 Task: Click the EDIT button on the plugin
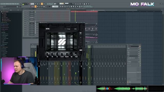coord(81,50)
